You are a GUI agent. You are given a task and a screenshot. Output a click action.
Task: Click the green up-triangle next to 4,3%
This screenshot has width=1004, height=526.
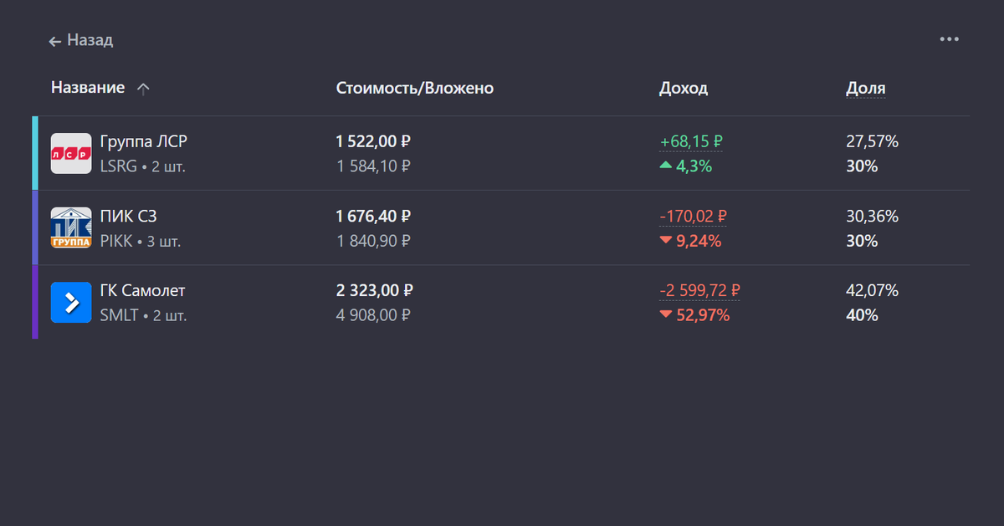click(666, 166)
